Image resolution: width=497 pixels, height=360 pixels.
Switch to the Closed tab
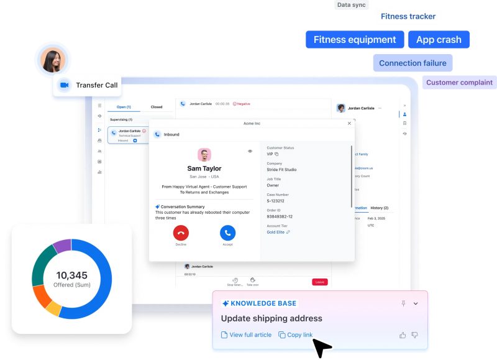click(x=157, y=107)
